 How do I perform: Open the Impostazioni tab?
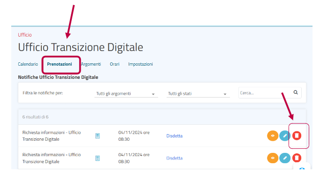pos(140,64)
